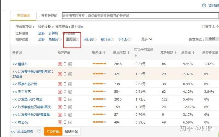Click the red 潜 icon in 沙发套全包万能套 真皮 row
This screenshot has height=137, width=219.
point(60,107)
